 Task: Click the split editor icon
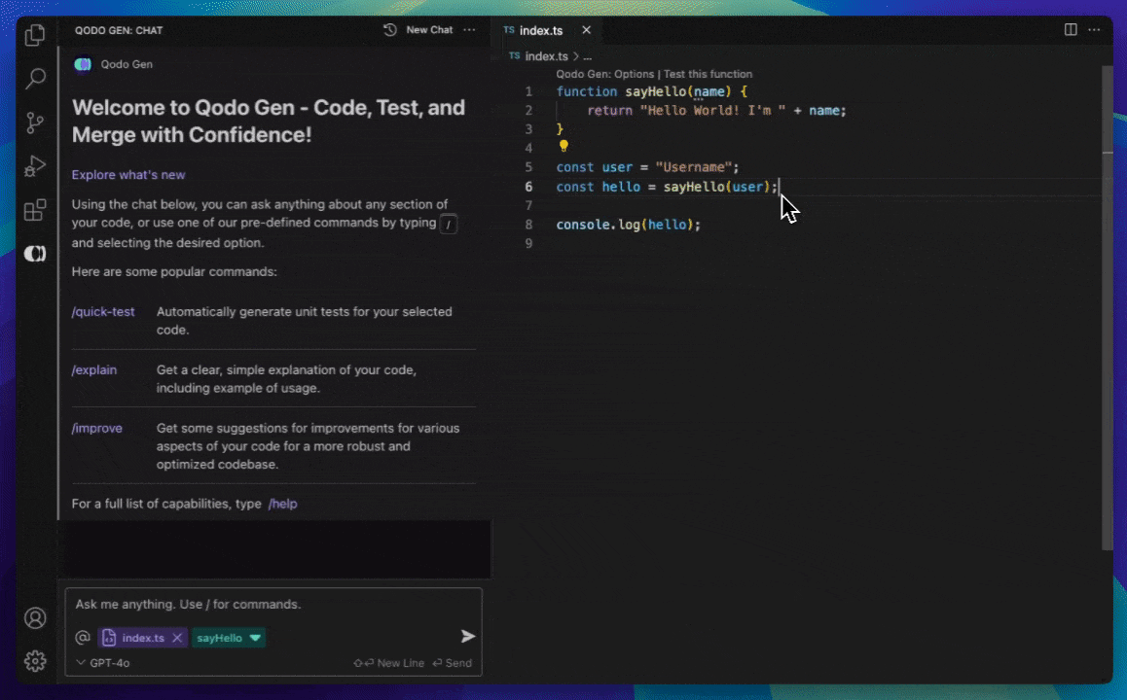point(1071,29)
